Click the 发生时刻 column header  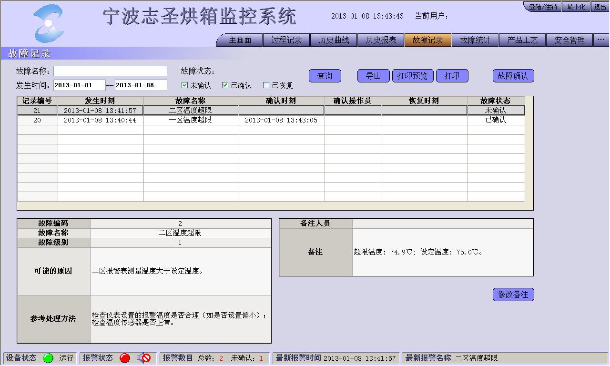coord(101,101)
